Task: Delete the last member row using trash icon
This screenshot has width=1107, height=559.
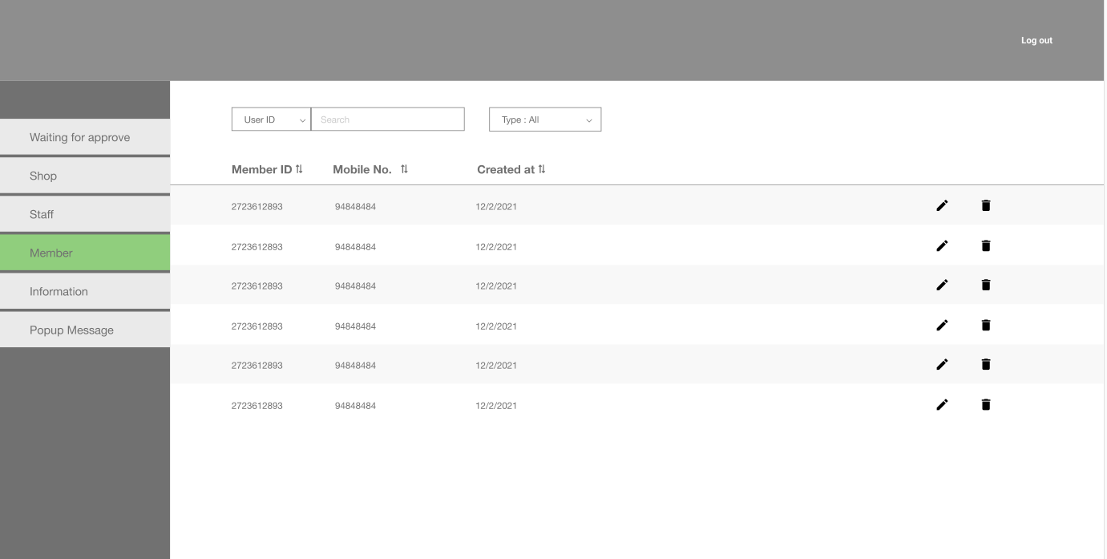Action: (986, 405)
